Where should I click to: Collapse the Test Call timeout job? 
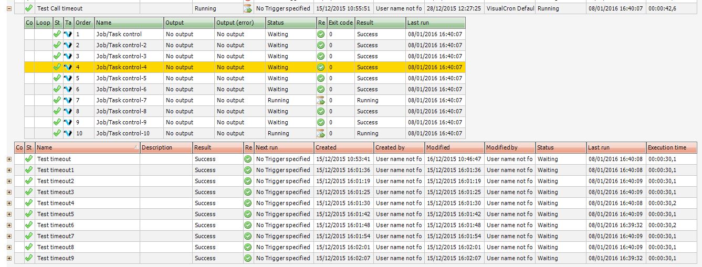[9, 8]
